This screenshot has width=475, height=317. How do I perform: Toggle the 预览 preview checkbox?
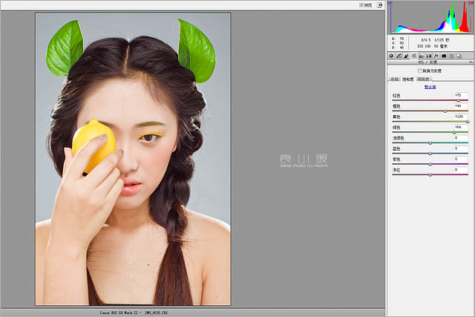[361, 4]
